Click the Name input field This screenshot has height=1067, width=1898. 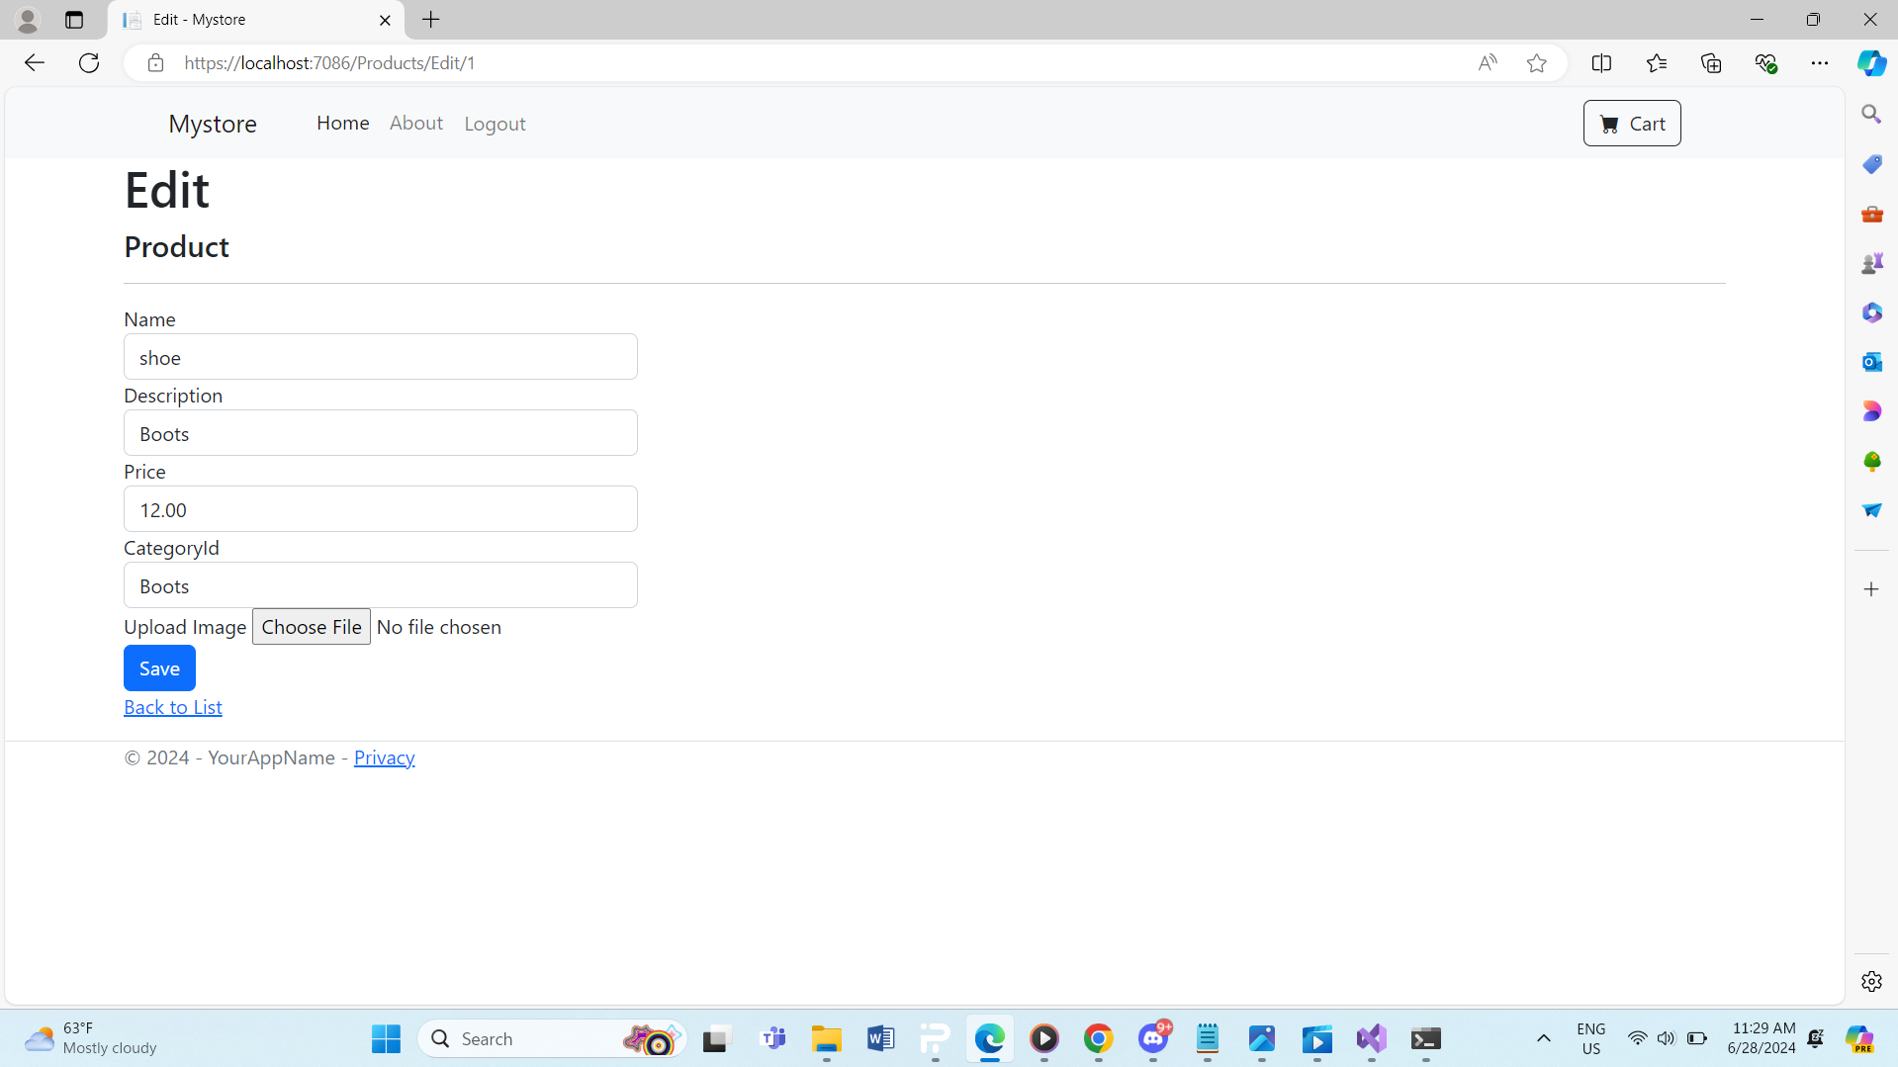pos(381,357)
